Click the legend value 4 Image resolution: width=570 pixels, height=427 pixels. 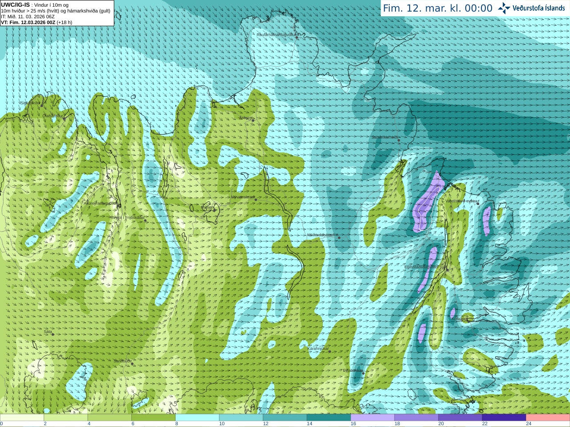[x=89, y=424]
